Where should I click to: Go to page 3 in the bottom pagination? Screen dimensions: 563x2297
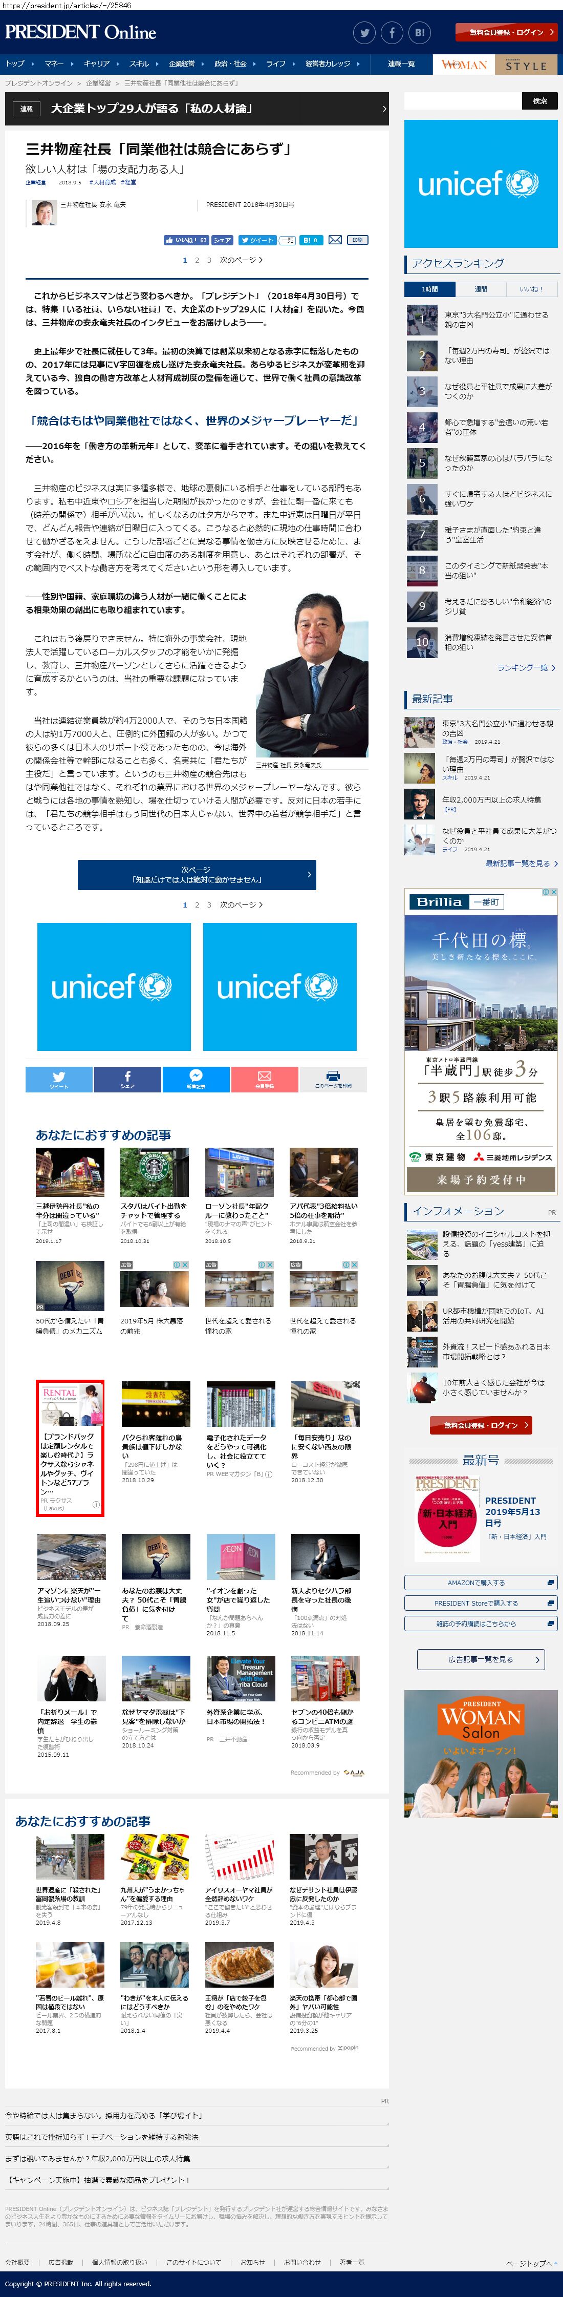pyautogui.click(x=209, y=904)
